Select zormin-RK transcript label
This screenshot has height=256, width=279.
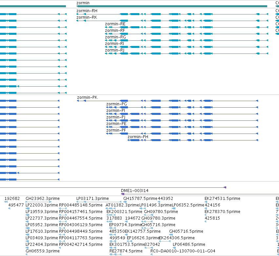87,17
